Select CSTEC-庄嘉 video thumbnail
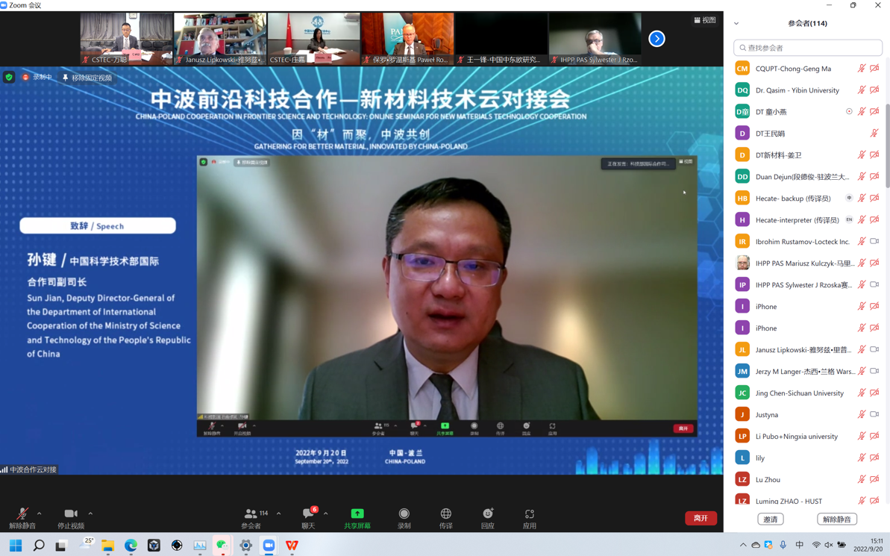This screenshot has height=556, width=890. pos(313,39)
